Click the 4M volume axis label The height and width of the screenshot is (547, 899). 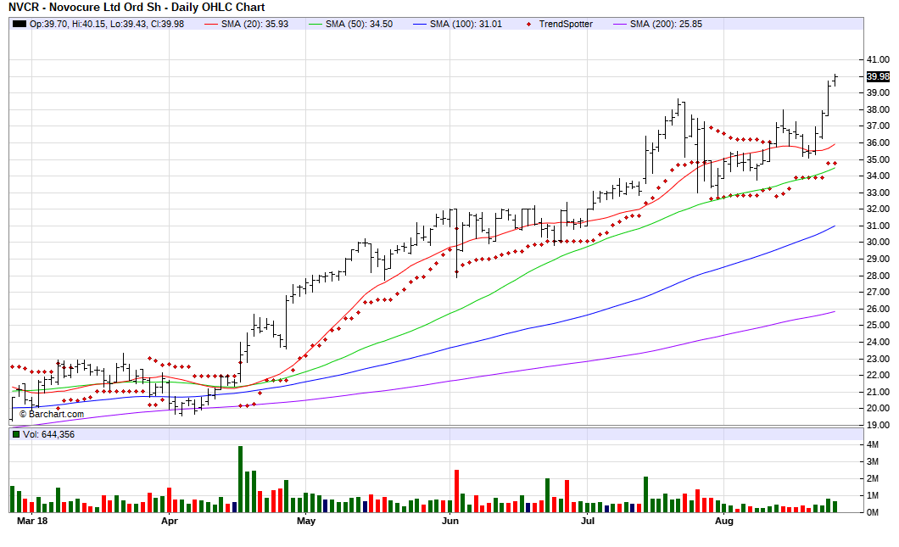pos(873,445)
